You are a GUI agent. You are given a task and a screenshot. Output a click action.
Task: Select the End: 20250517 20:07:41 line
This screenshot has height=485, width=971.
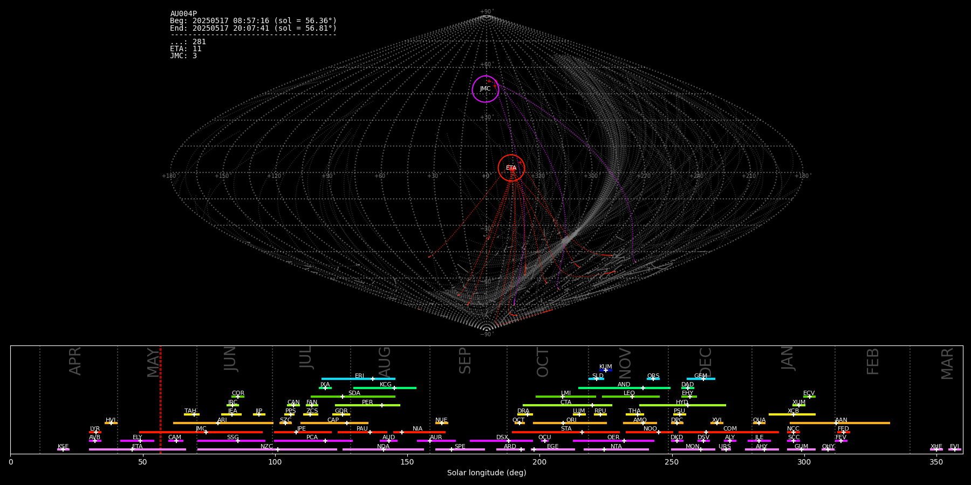point(253,28)
